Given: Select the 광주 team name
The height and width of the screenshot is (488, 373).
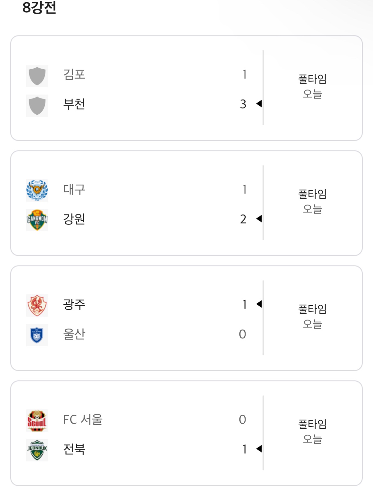Looking at the screenshot, I should 74,304.
